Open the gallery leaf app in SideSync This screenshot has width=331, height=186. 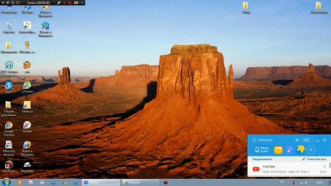pos(300,149)
